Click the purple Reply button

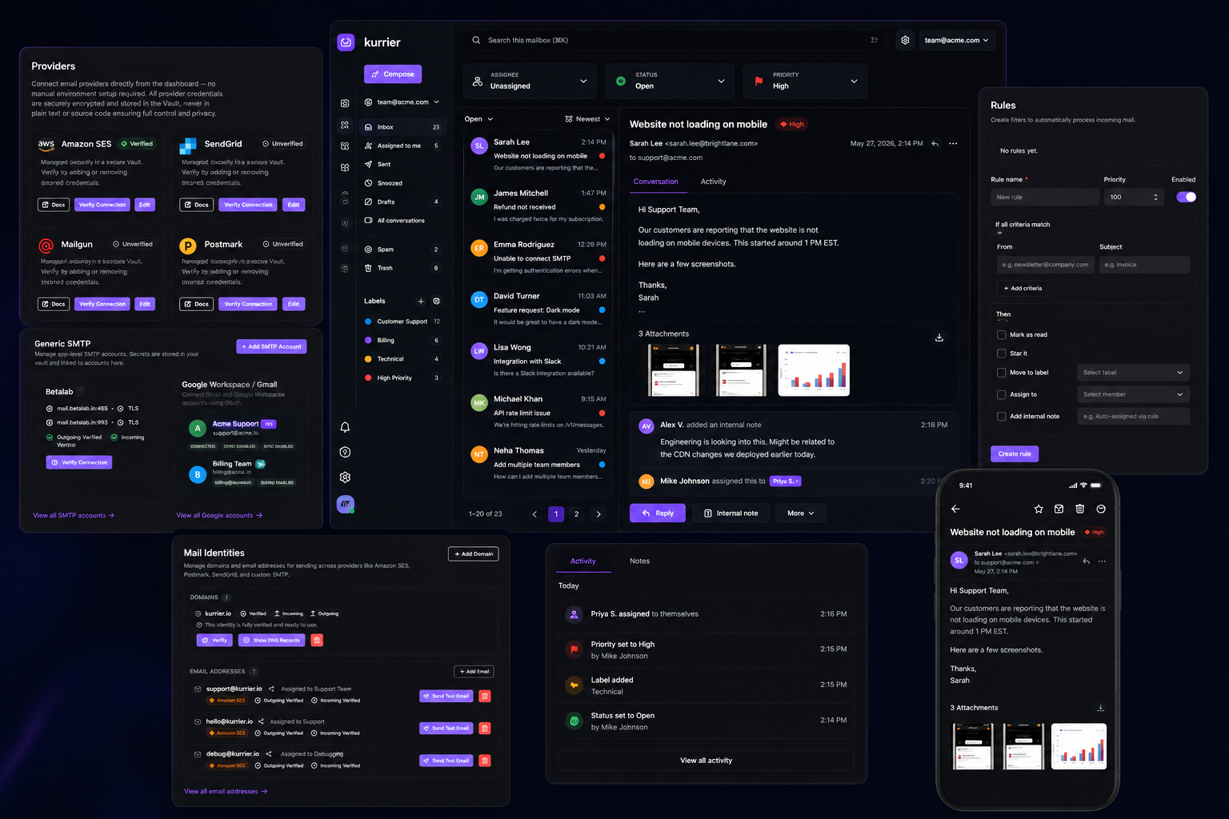point(658,513)
